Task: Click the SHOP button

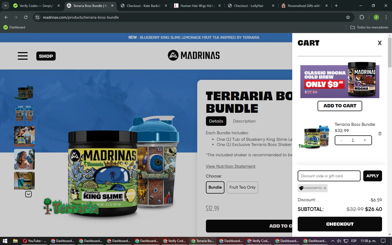Action: tap(46, 56)
